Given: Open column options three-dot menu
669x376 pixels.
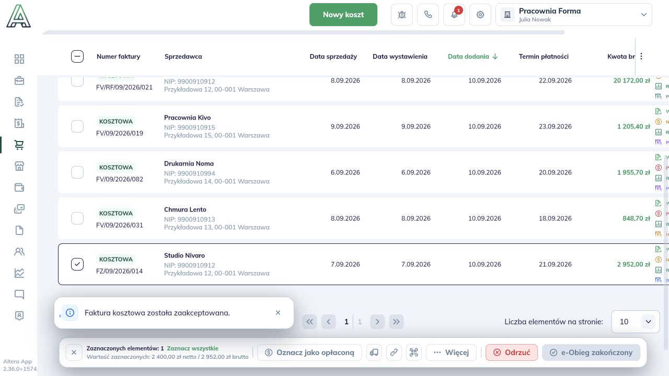Looking at the screenshot, I should (x=641, y=56).
